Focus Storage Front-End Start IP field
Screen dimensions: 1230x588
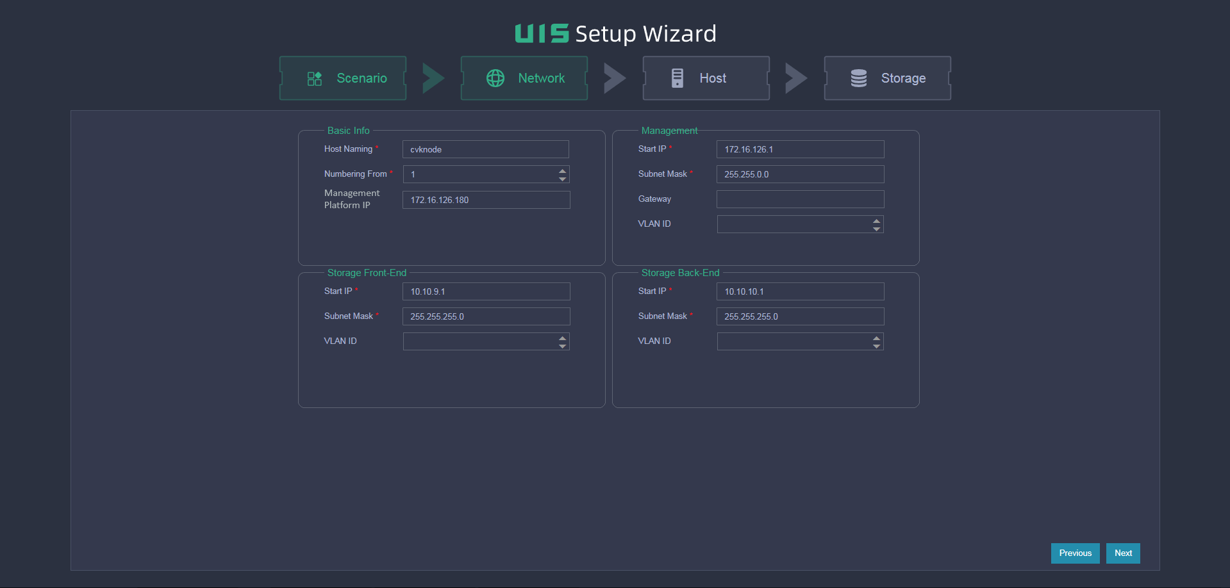point(486,291)
